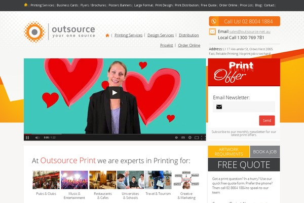Open the Order Online link under the logo

click(x=189, y=45)
